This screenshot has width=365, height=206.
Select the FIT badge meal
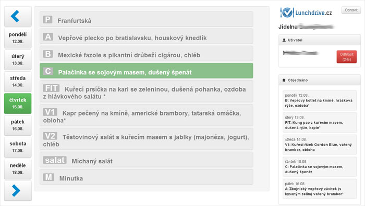(51, 88)
